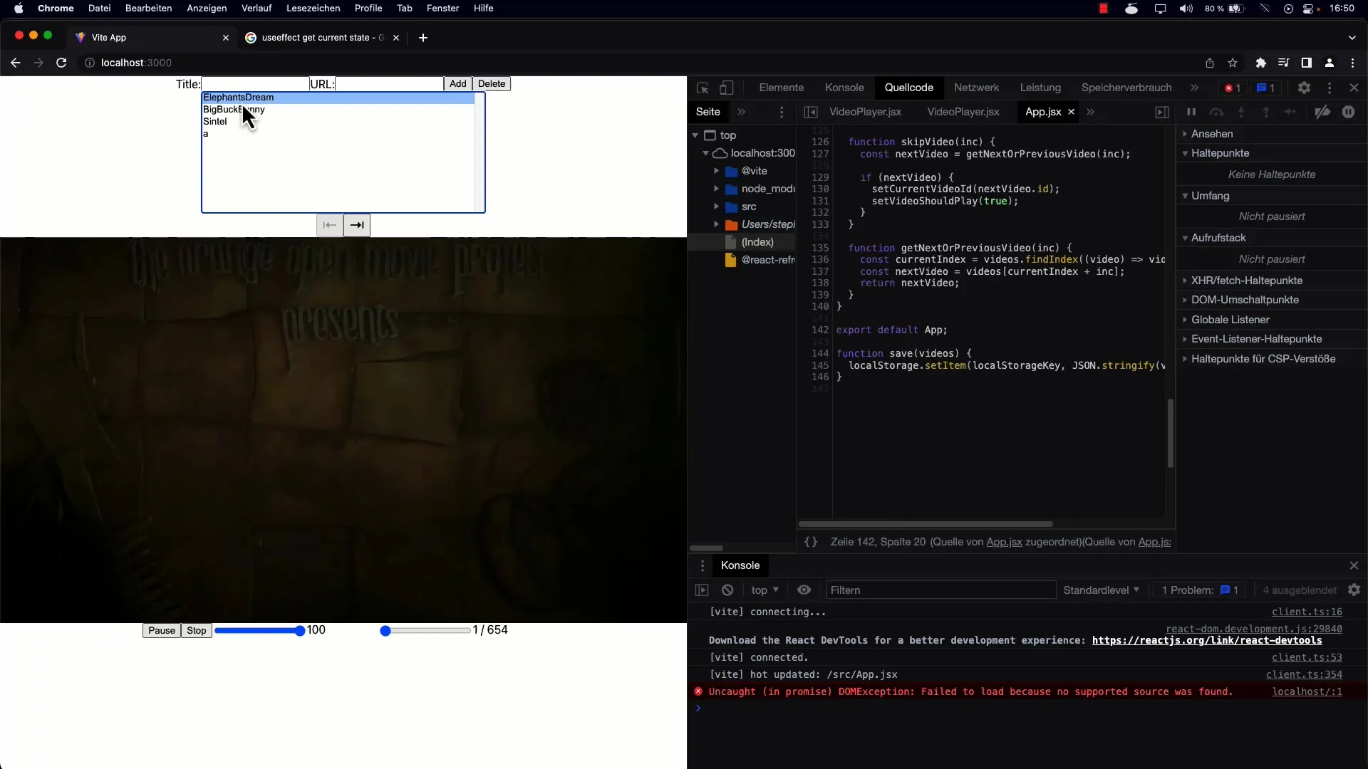The height and width of the screenshot is (769, 1368).
Task: Create live expression eye icon
Action: pyautogui.click(x=804, y=590)
